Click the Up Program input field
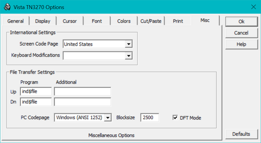The height and width of the screenshot is (143, 261). coord(36,92)
